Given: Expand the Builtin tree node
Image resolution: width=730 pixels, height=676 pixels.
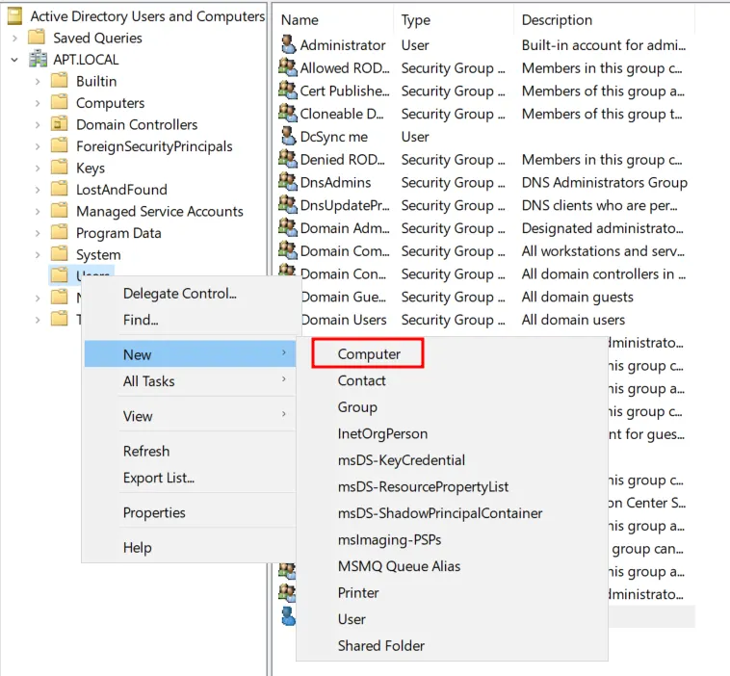Looking at the screenshot, I should tap(38, 82).
